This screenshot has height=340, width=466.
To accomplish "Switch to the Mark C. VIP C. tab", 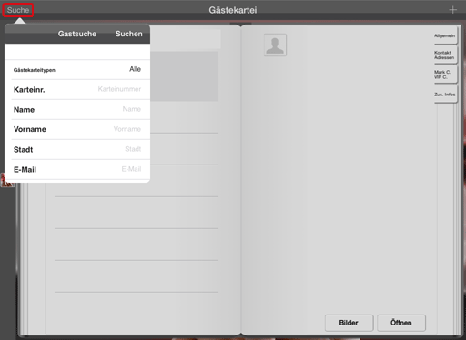I will [x=445, y=75].
